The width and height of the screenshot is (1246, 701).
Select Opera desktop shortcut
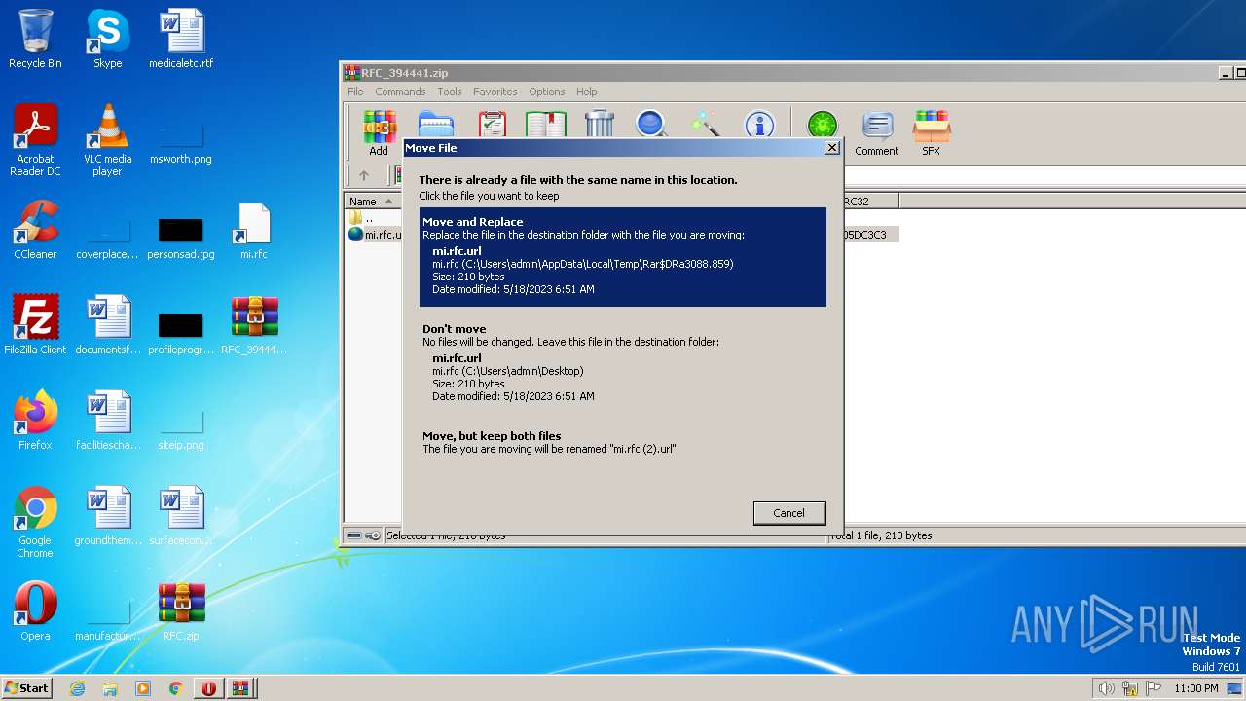click(x=35, y=611)
